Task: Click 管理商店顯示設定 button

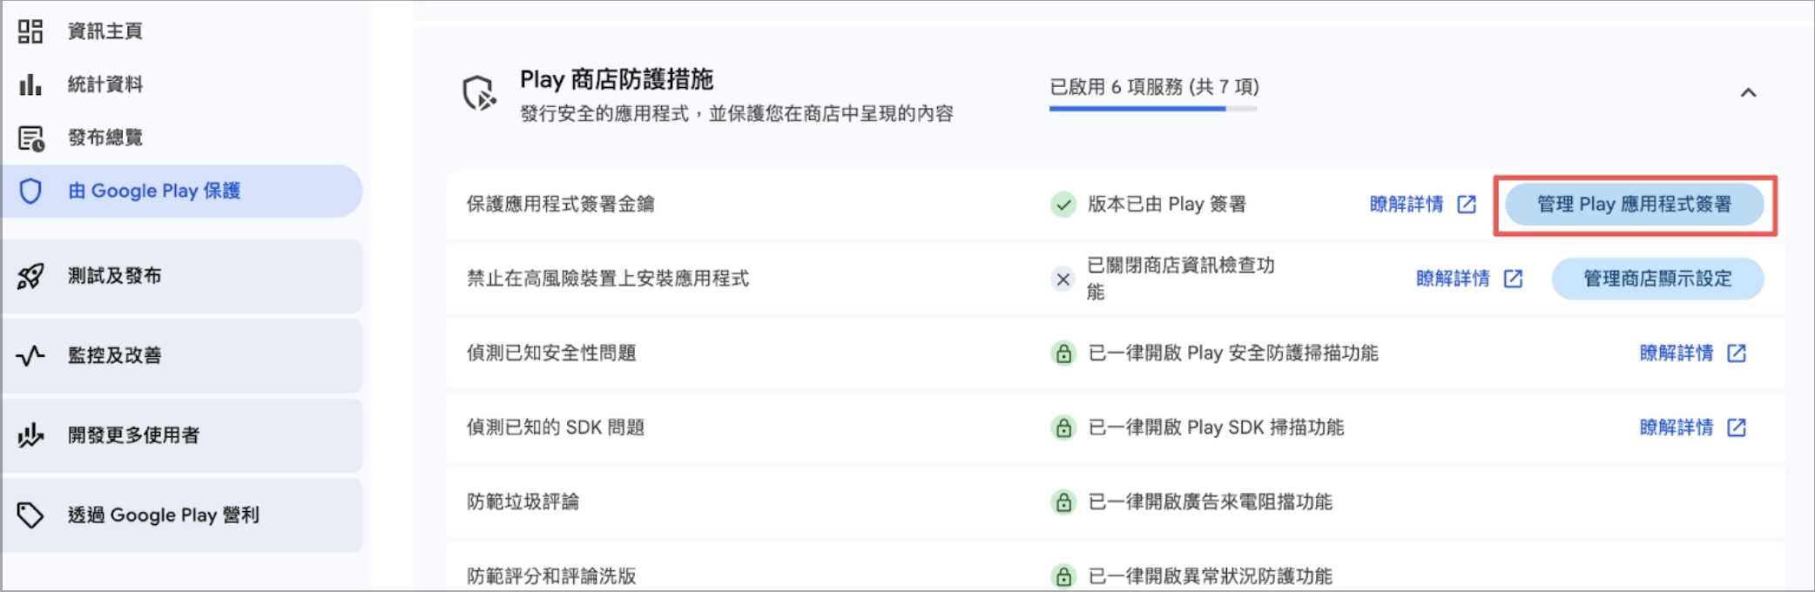Action: (1657, 279)
